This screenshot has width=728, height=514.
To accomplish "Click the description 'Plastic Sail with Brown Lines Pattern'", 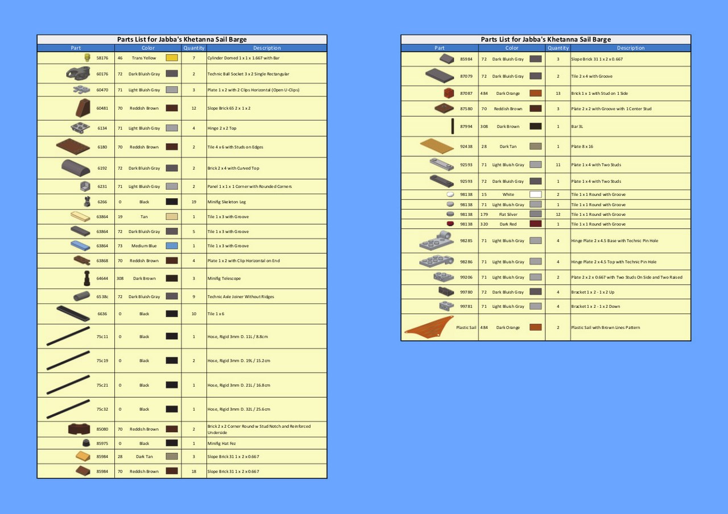I will point(606,328).
